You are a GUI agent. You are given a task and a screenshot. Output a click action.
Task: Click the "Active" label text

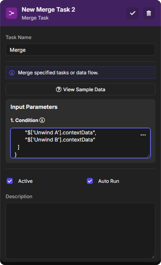point(25,181)
